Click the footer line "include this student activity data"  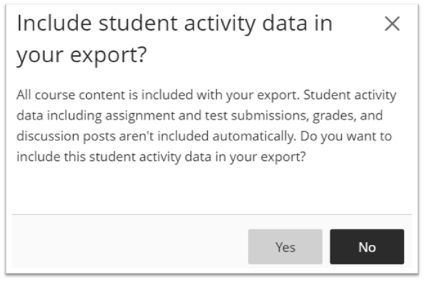pos(114,157)
